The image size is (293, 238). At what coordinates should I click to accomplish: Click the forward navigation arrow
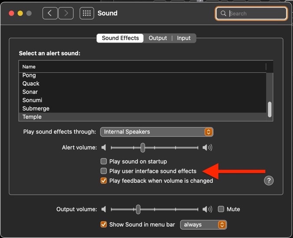click(66, 13)
